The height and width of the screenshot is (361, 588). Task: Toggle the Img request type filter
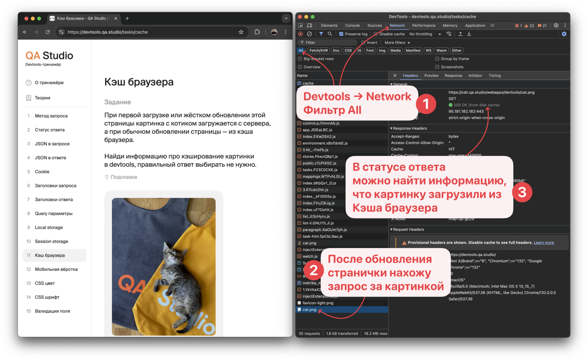coord(382,50)
